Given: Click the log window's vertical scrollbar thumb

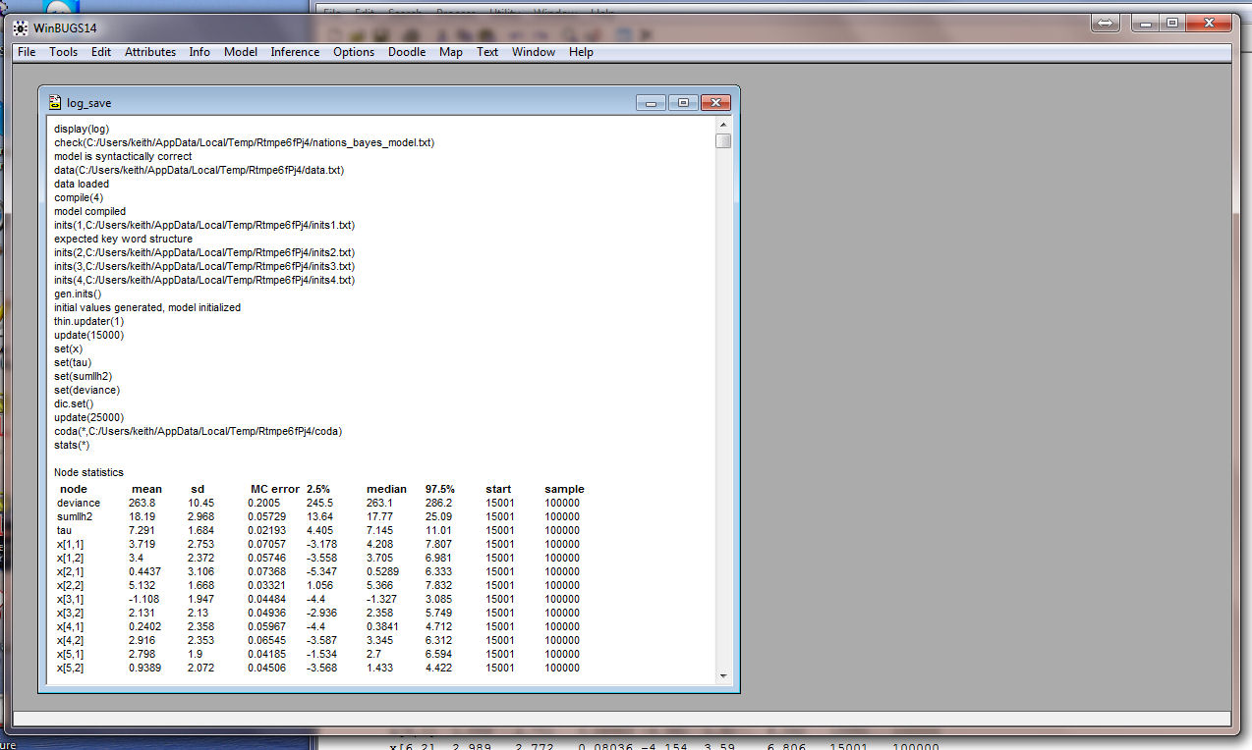Looking at the screenshot, I should click(x=723, y=141).
